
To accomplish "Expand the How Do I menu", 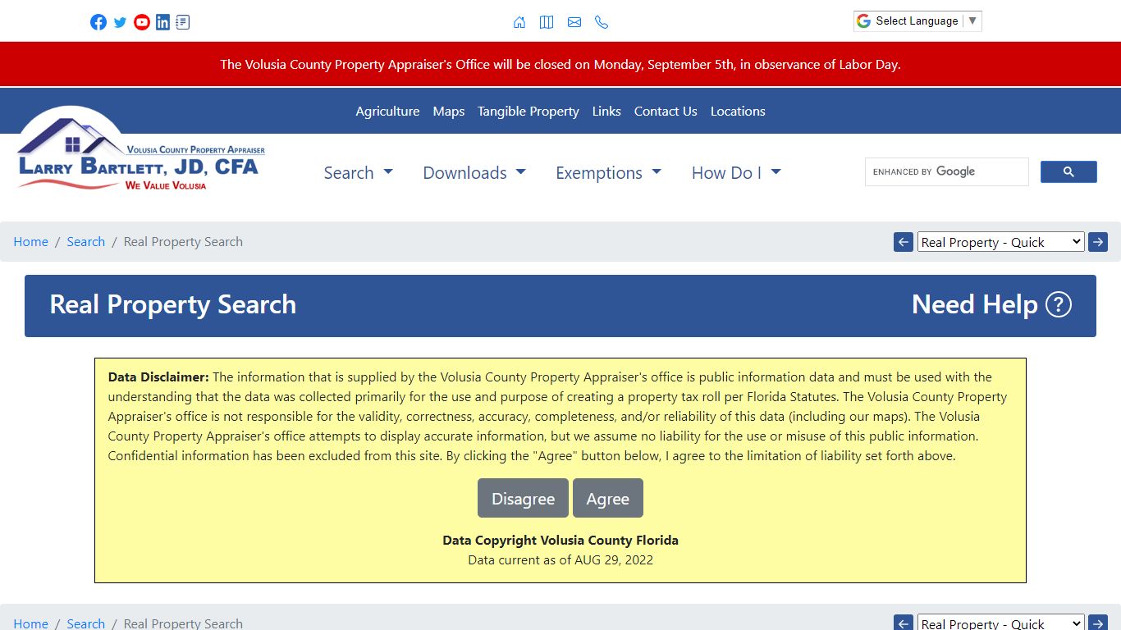I will (x=736, y=173).
